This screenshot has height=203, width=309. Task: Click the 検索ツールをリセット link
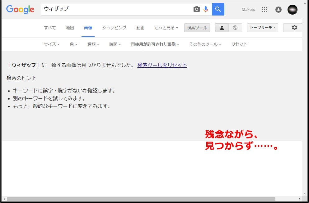tap(162, 65)
